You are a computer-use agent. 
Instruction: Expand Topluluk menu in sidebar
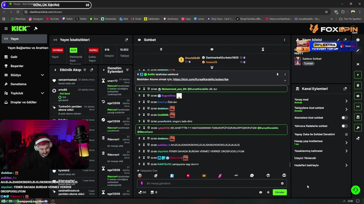click(42, 93)
